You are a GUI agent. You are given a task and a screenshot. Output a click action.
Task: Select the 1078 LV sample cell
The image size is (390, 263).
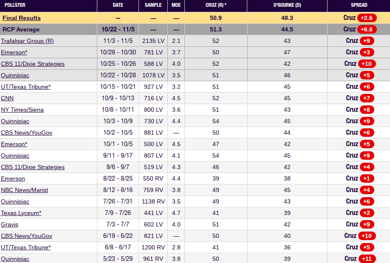[153, 75]
